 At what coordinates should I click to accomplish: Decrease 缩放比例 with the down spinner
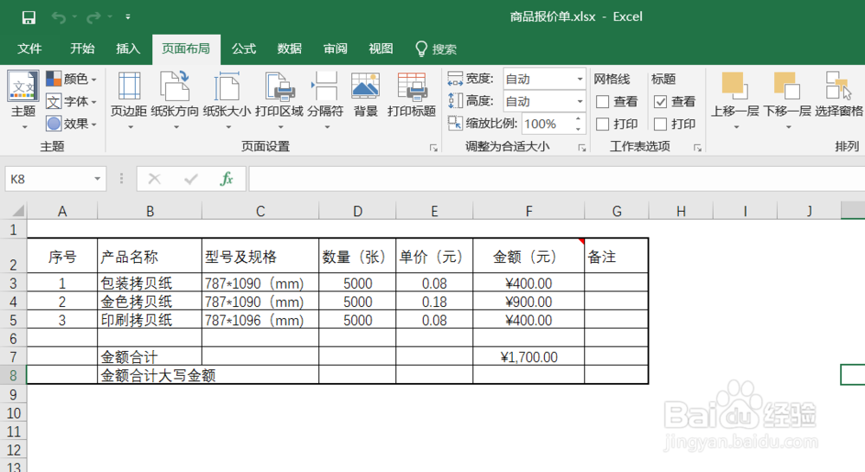coord(578,129)
